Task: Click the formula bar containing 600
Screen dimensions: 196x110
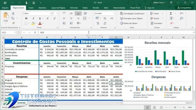Action: pyautogui.click(x=116, y=32)
